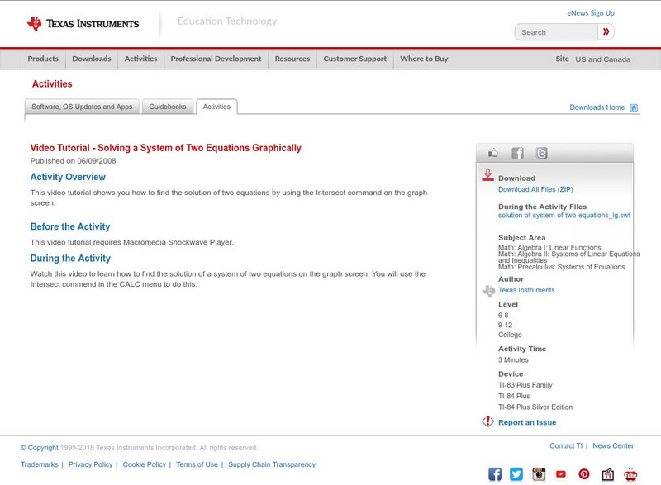Click the 'TI-84 Plus' device entry
The height and width of the screenshot is (485, 661).
pyautogui.click(x=514, y=396)
